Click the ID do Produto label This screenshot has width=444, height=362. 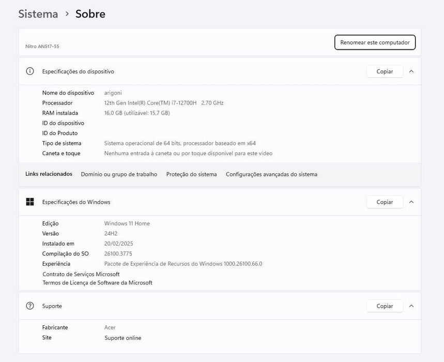pos(60,133)
